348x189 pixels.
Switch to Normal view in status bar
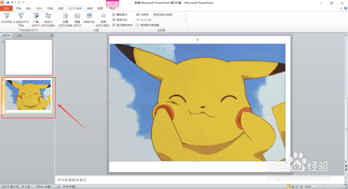289,187
